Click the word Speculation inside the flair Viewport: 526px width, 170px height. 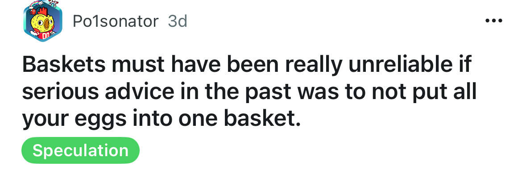click(80, 150)
